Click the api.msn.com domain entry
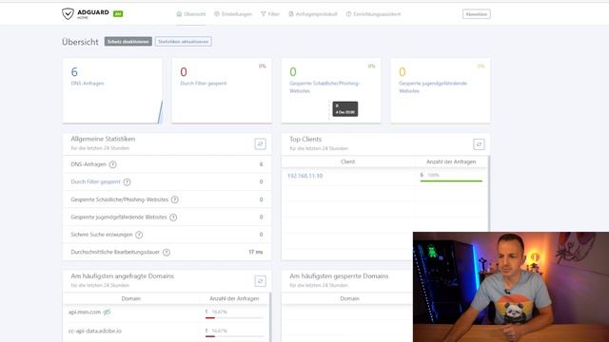This screenshot has height=342, width=609. pyautogui.click(x=85, y=312)
